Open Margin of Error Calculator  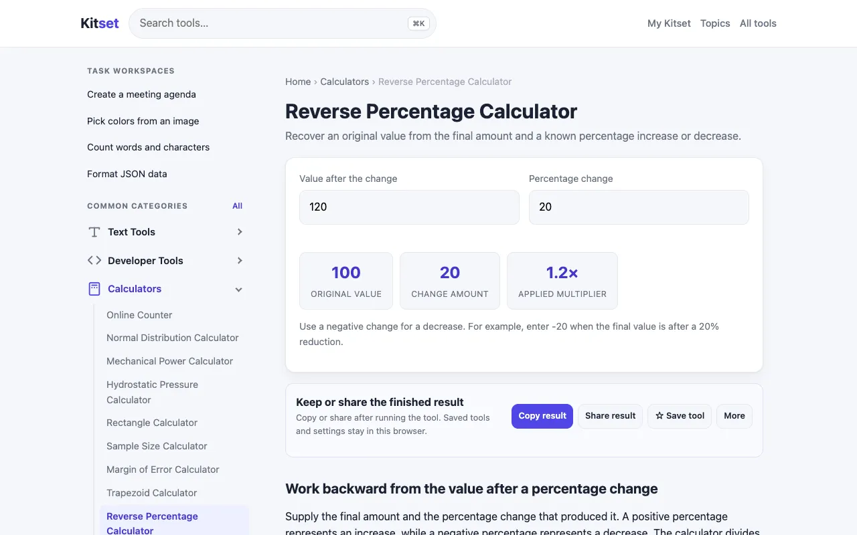(x=163, y=469)
